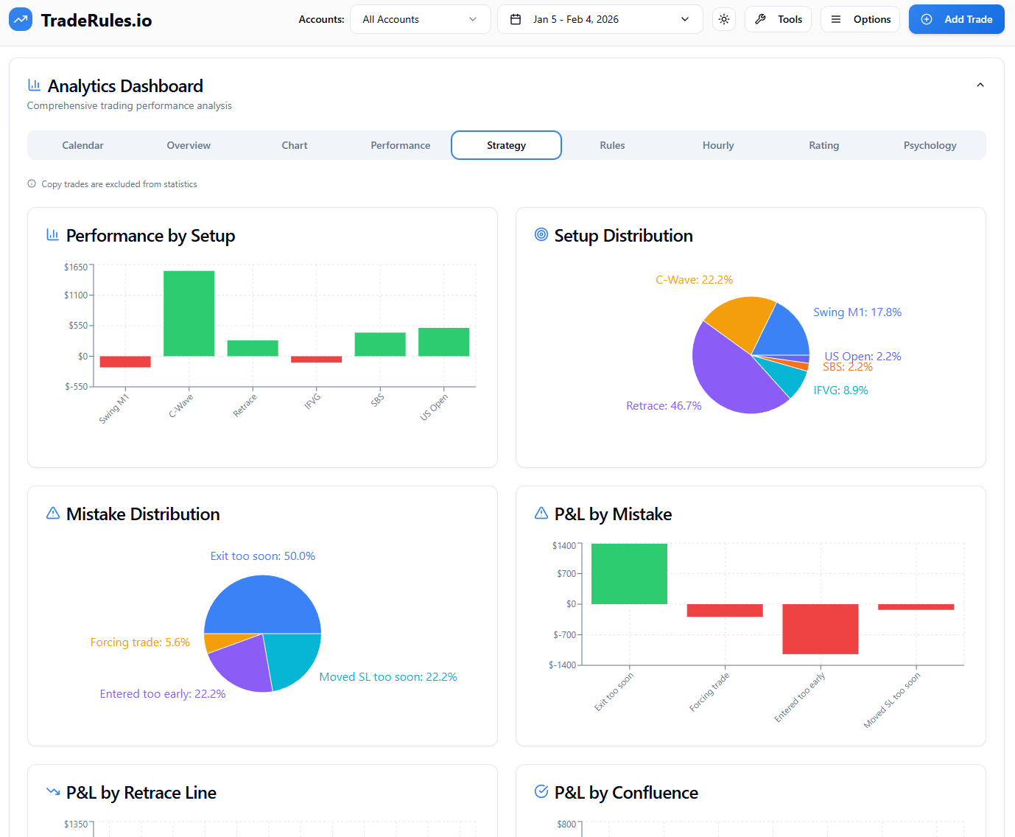Open the Jan 5 - Feb 4, 2026 date range dropdown
1015x837 pixels.
tap(600, 19)
